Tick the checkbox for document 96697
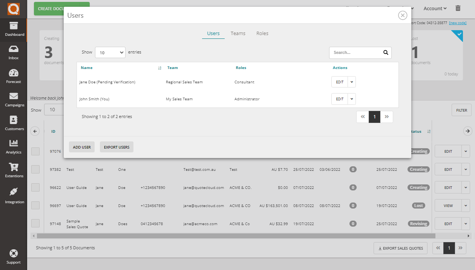Screen dimensions: 475x270 (x=35, y=205)
